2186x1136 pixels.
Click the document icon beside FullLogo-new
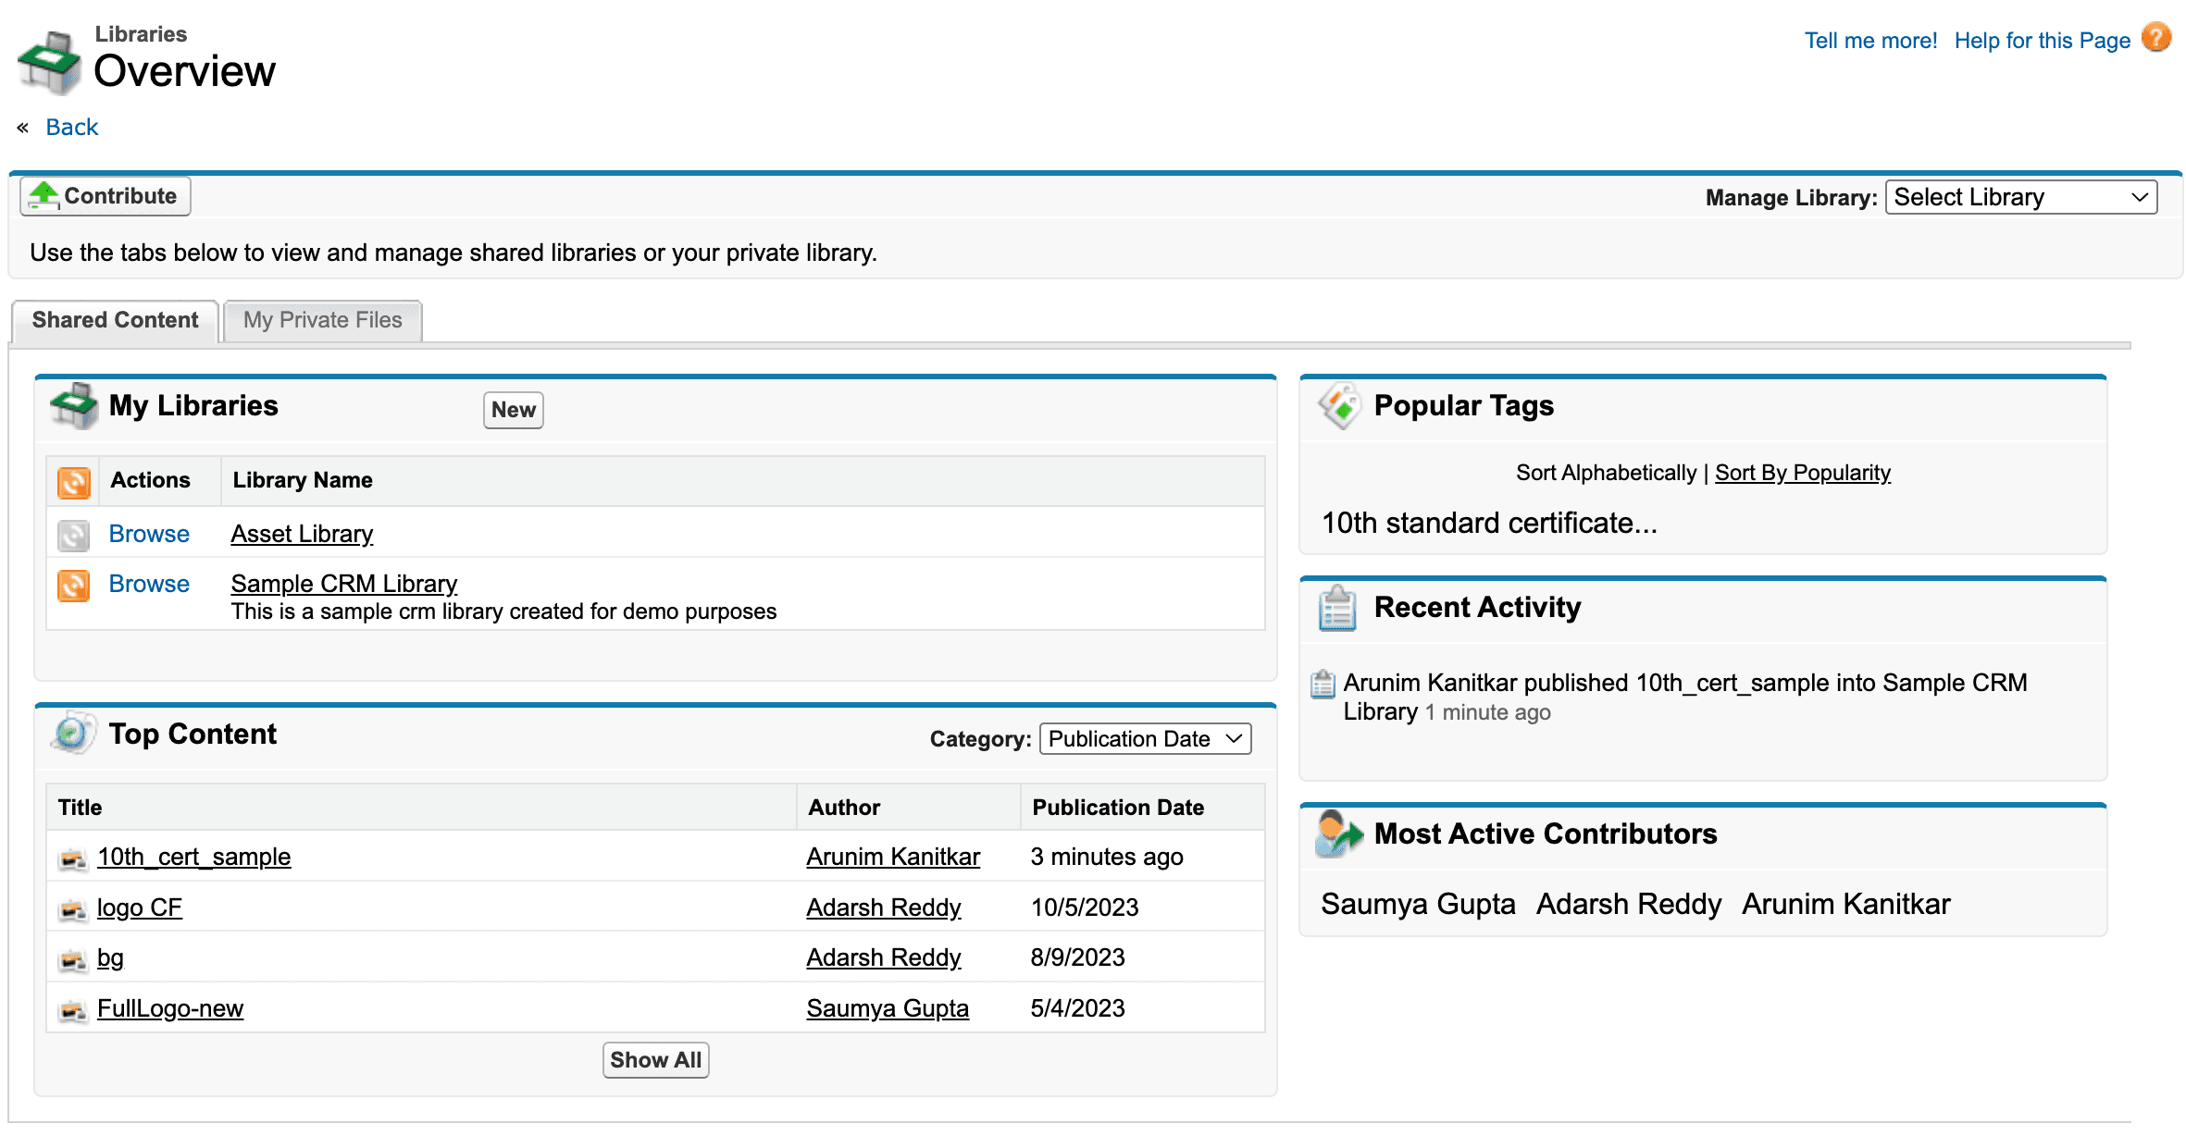pyautogui.click(x=73, y=1008)
